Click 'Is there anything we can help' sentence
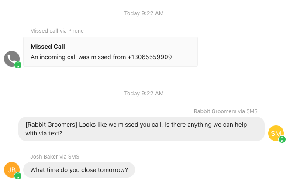 206,125
